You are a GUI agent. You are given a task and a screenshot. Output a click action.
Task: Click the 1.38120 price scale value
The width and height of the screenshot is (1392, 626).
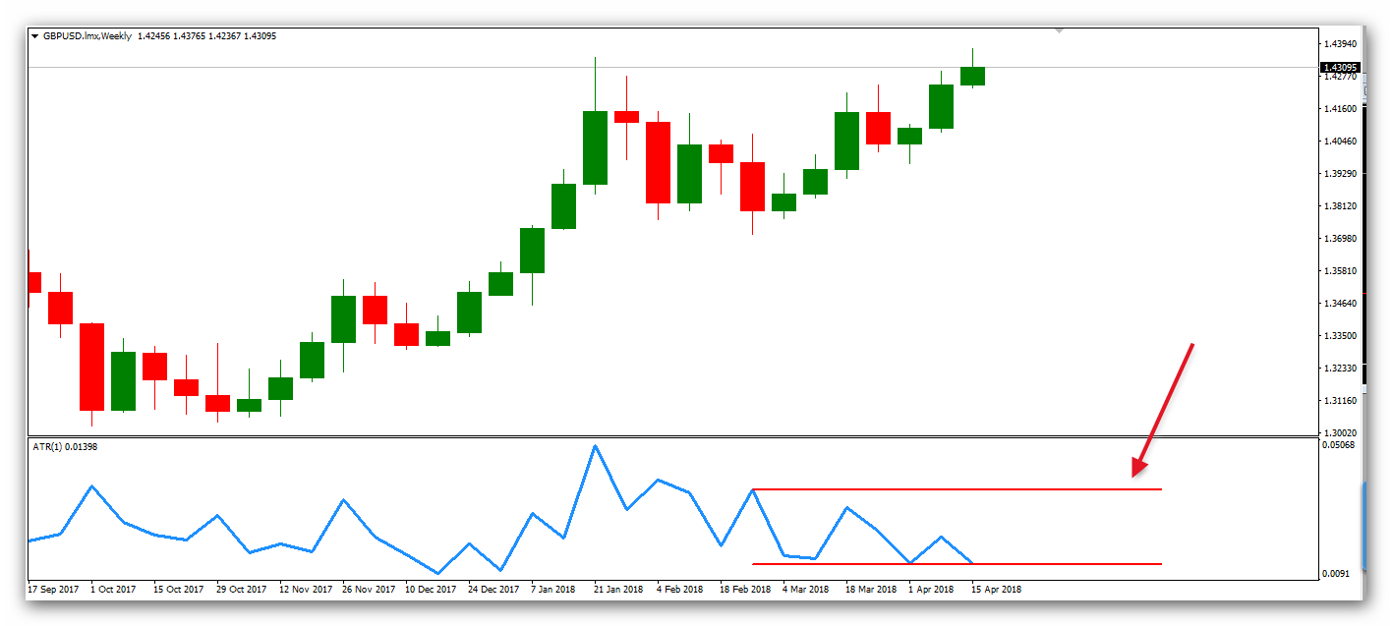tap(1341, 206)
